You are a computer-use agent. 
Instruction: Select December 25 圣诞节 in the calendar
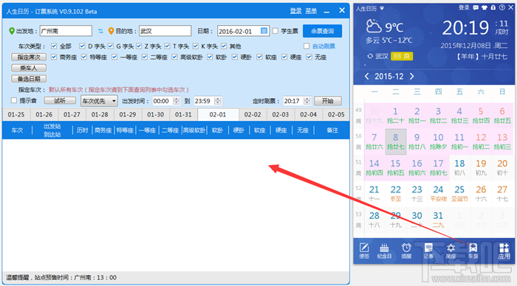click(459, 194)
